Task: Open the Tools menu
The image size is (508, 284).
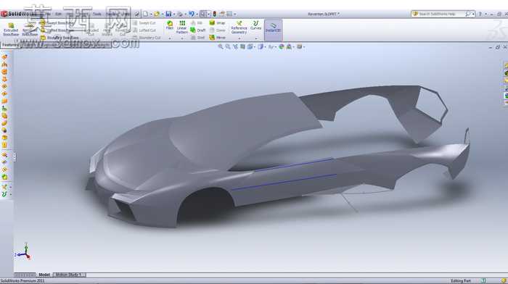Action: point(97,14)
